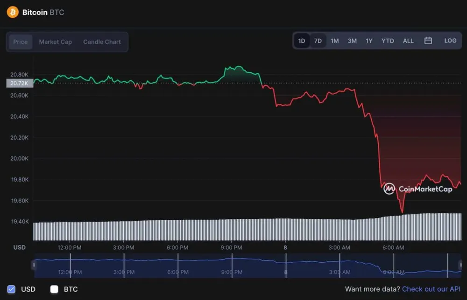The image size is (467, 300).
Task: Choose the 3M time range
Action: pyautogui.click(x=352, y=41)
